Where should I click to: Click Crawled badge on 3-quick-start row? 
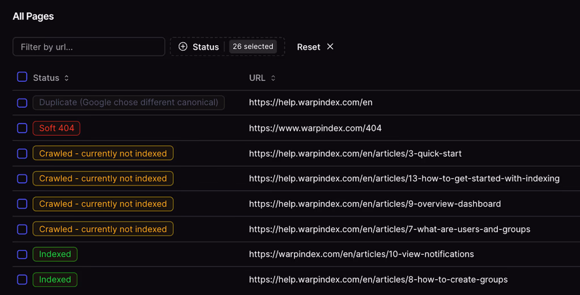point(103,153)
